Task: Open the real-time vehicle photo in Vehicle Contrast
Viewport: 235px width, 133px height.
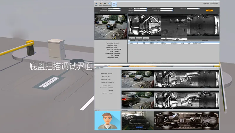Action: (137, 79)
